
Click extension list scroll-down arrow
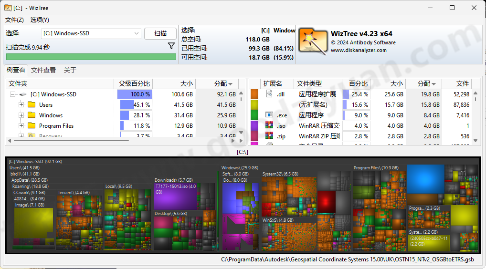pos(476,141)
